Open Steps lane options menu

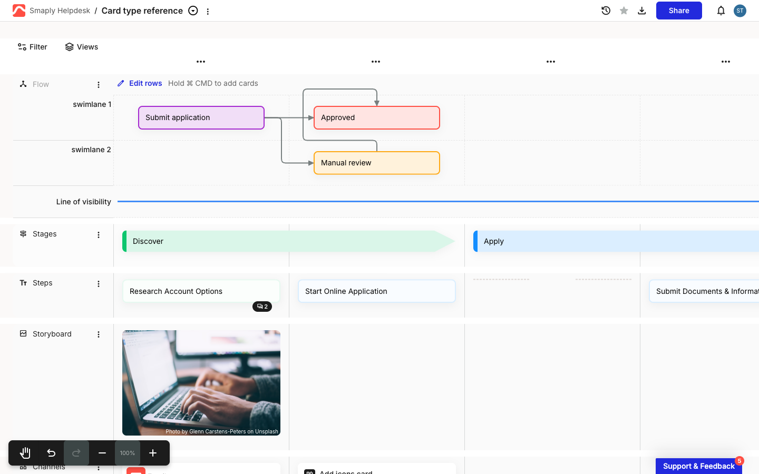99,284
